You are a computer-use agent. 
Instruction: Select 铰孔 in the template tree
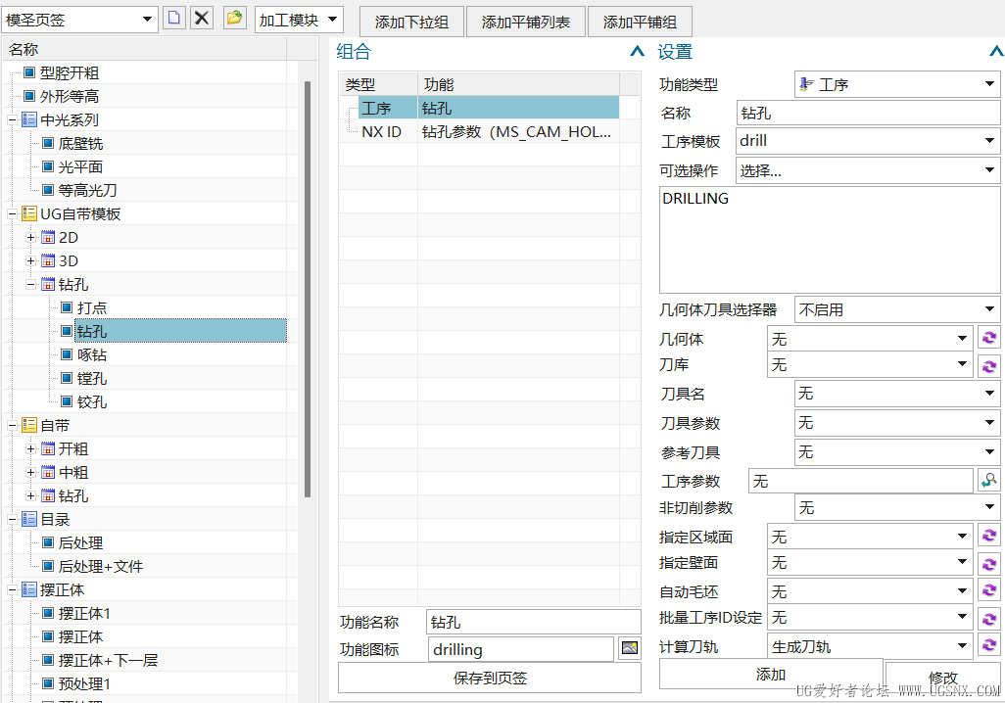[89, 401]
